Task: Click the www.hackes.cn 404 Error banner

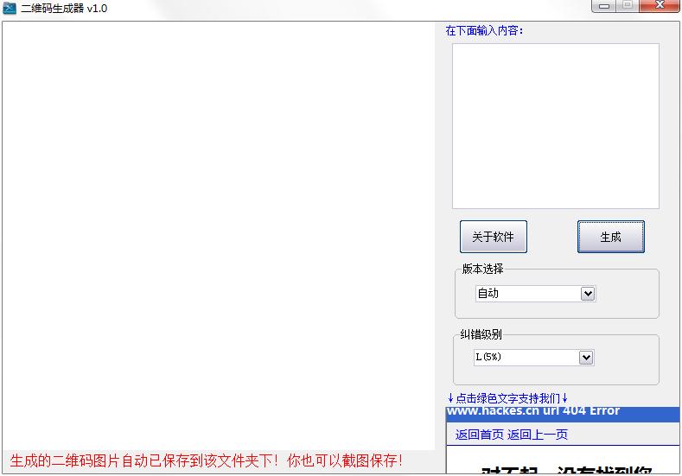Action: coord(563,415)
